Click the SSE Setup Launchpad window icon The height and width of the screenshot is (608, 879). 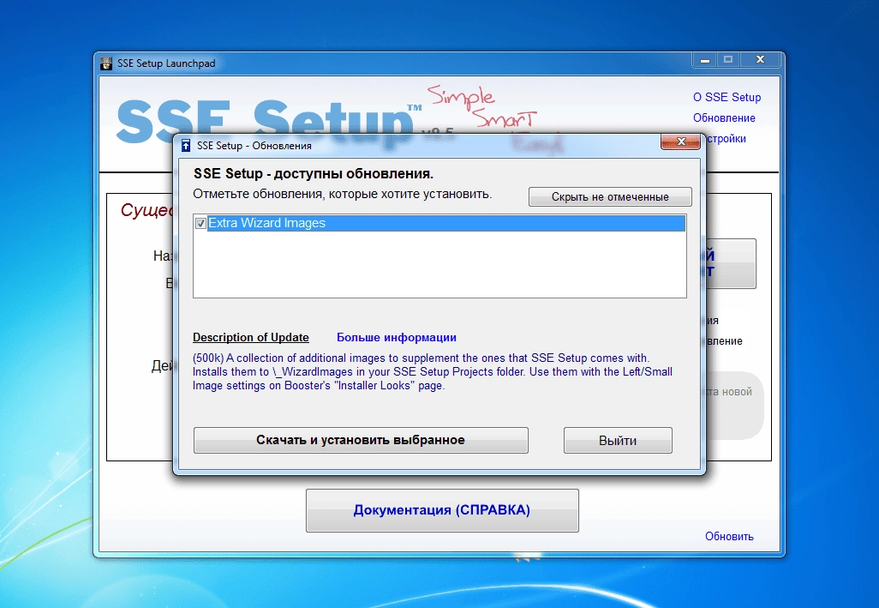click(106, 63)
